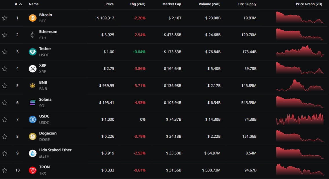
Task: Sort the table by Volume (24H)
Action: click(x=209, y=4)
